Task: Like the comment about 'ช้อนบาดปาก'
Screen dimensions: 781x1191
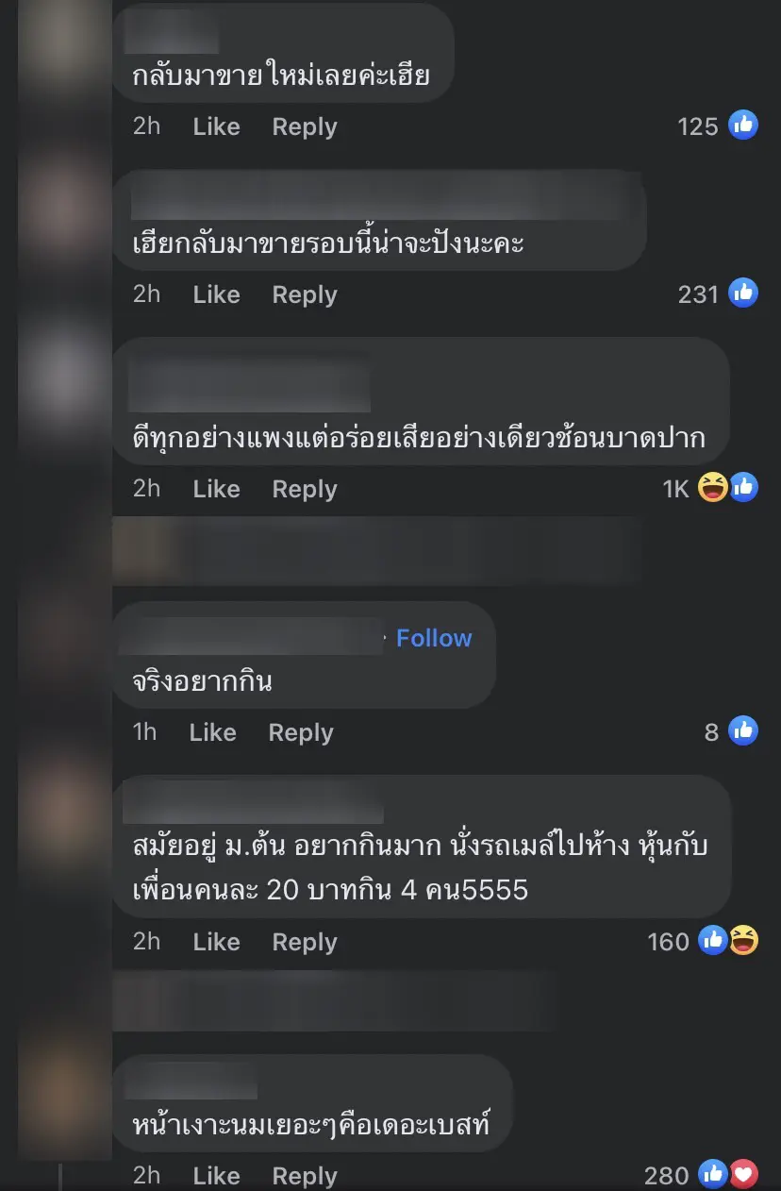Action: tap(216, 489)
